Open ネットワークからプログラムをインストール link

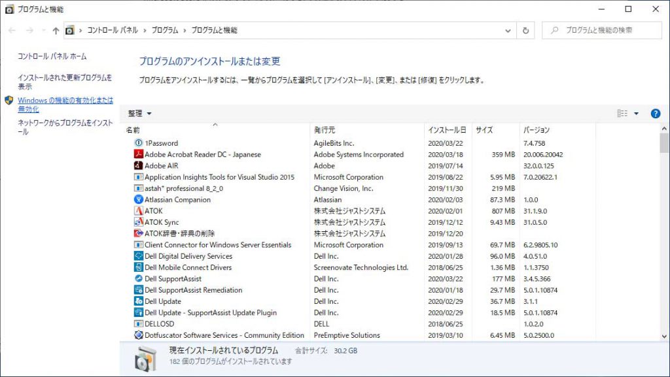click(65, 127)
